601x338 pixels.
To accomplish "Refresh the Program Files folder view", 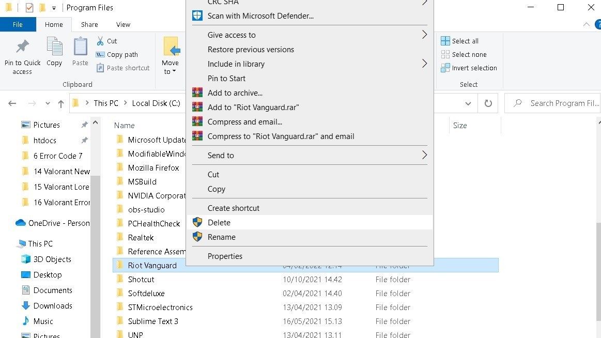I will click(x=488, y=103).
